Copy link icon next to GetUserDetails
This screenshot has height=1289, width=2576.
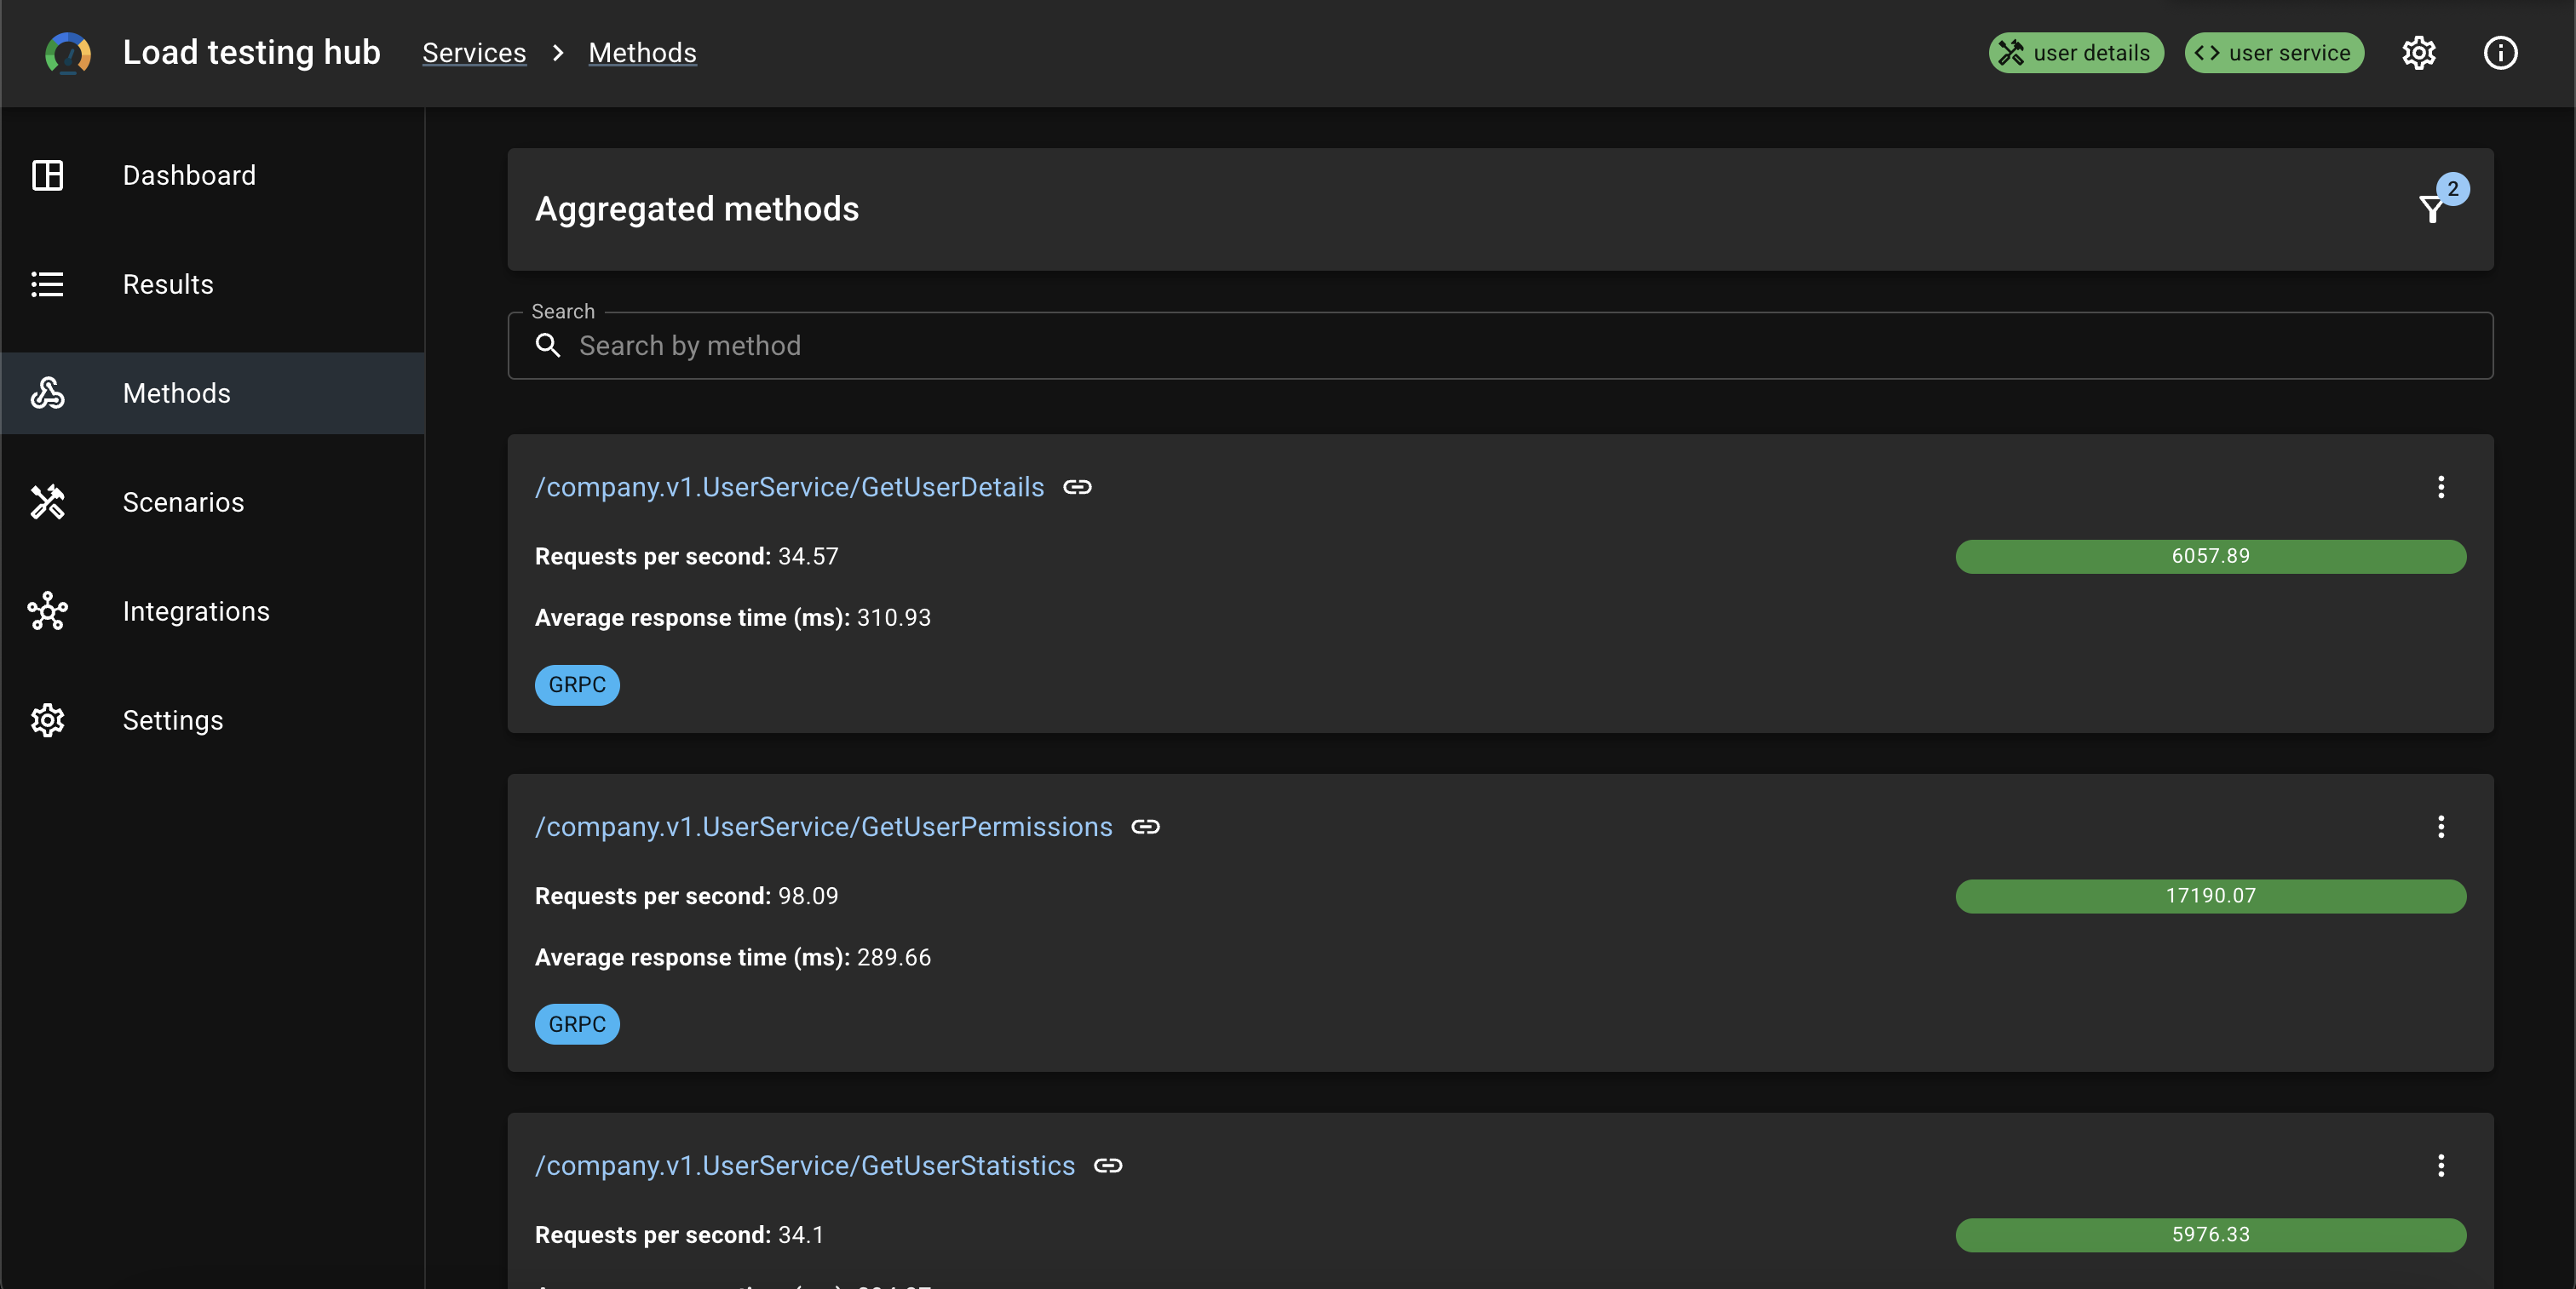[1077, 487]
